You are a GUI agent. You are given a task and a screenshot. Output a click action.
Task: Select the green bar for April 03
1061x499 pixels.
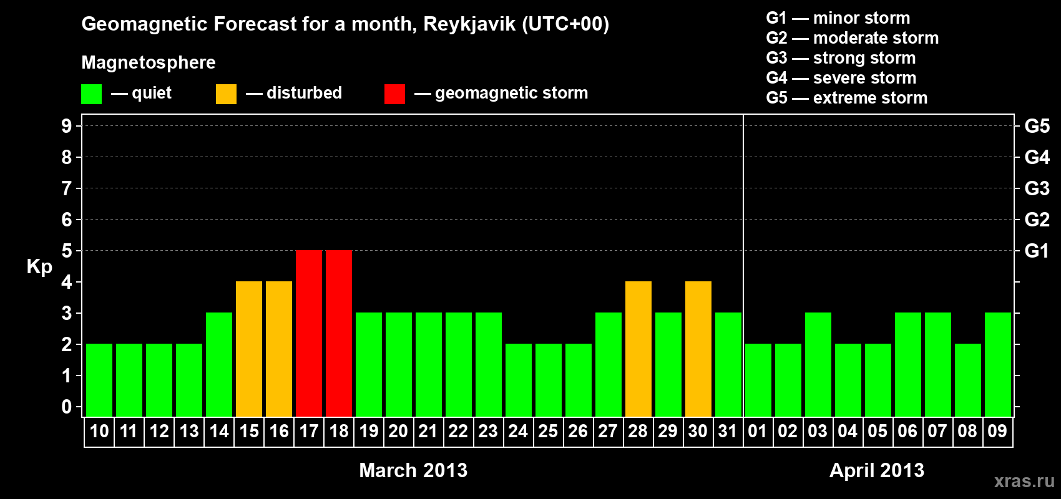818,364
